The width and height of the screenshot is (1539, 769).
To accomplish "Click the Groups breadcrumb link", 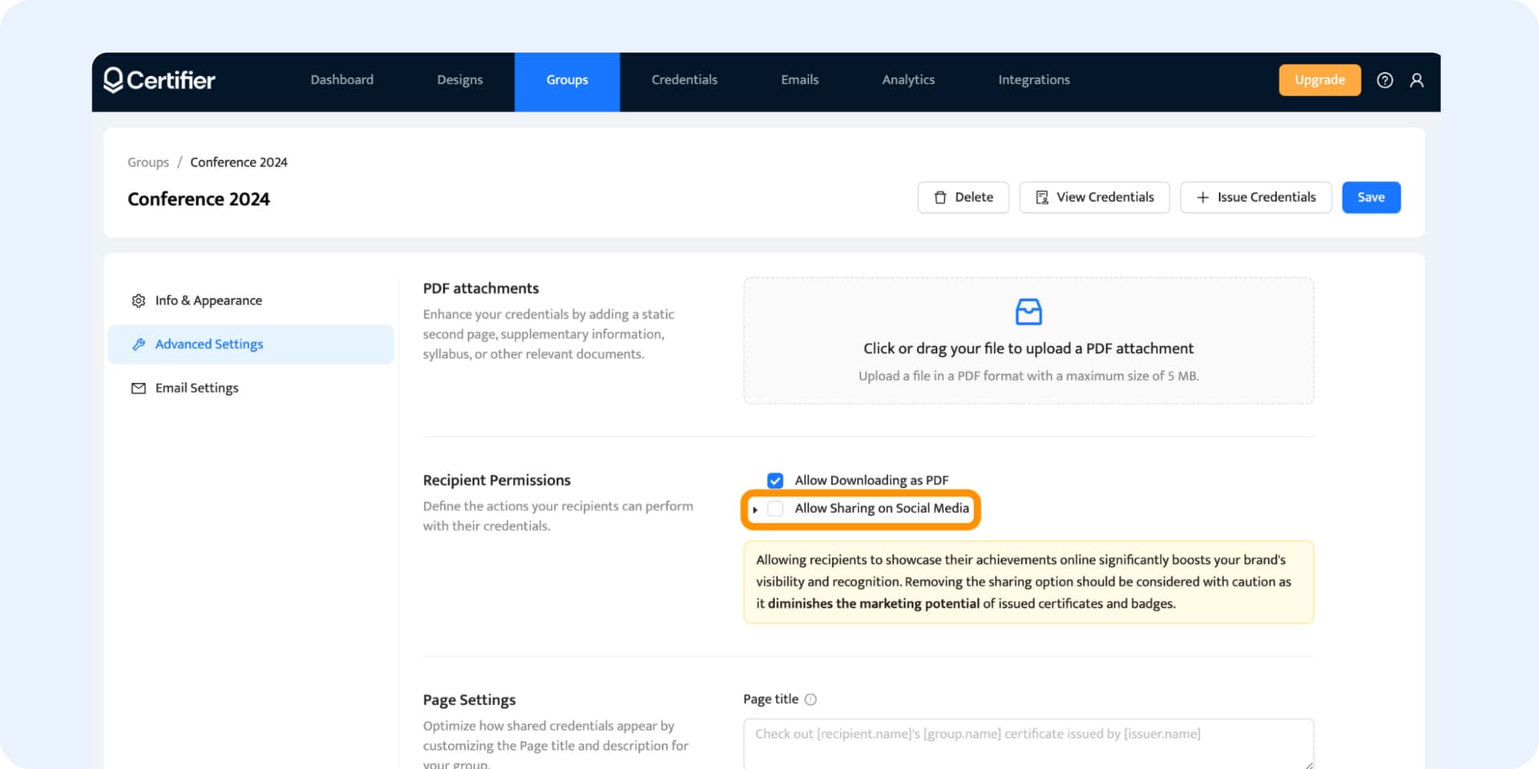I will (x=148, y=163).
